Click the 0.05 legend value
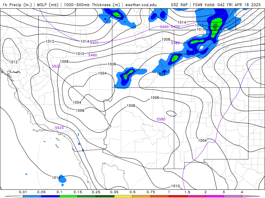The height and width of the screenshot is (198, 265). (x=41, y=192)
